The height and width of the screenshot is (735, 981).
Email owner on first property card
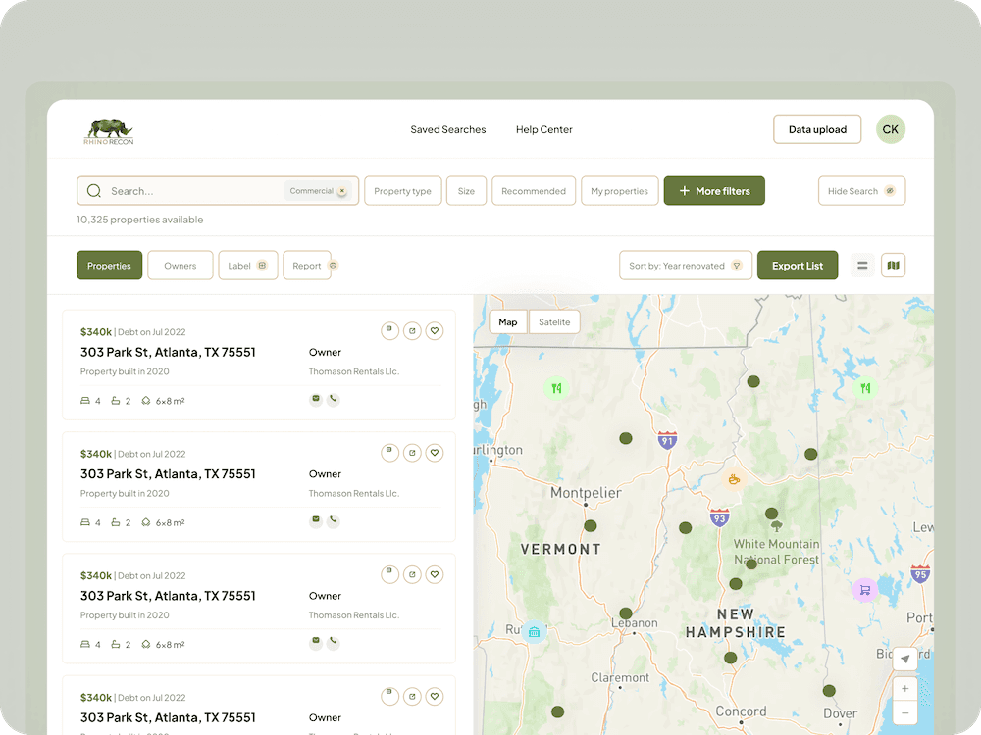coord(316,399)
